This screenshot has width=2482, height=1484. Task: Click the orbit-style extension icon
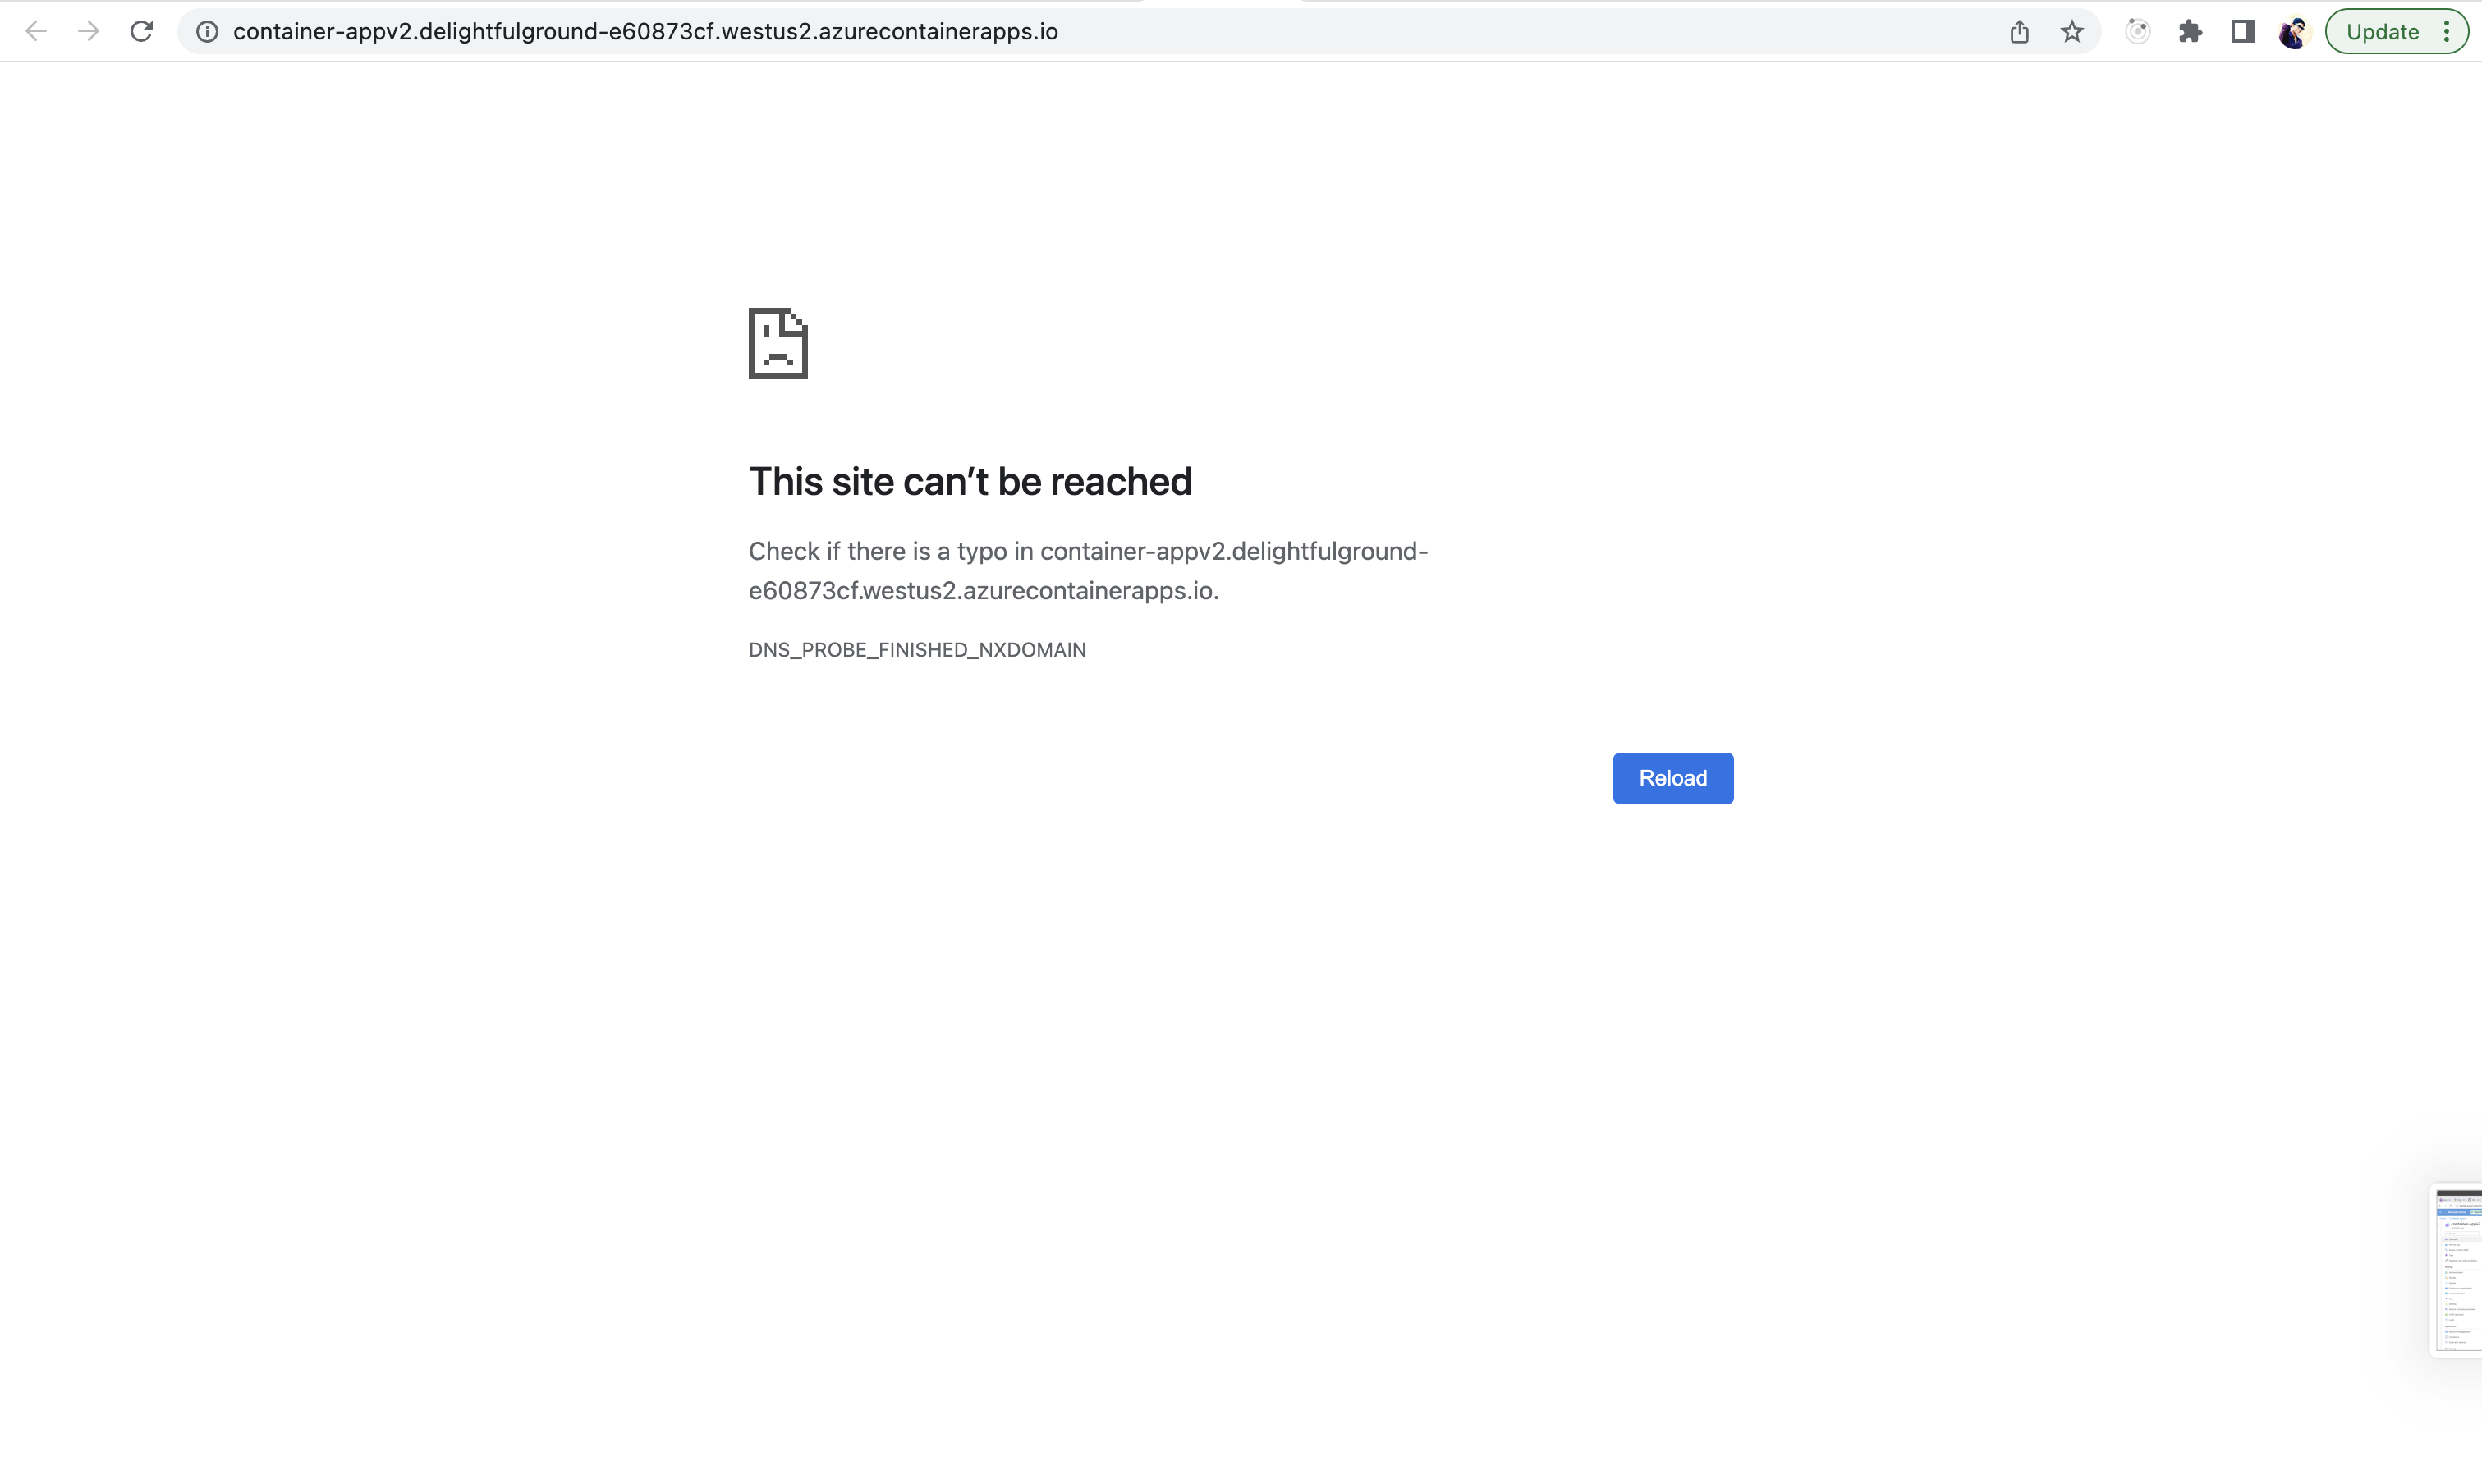[2137, 31]
